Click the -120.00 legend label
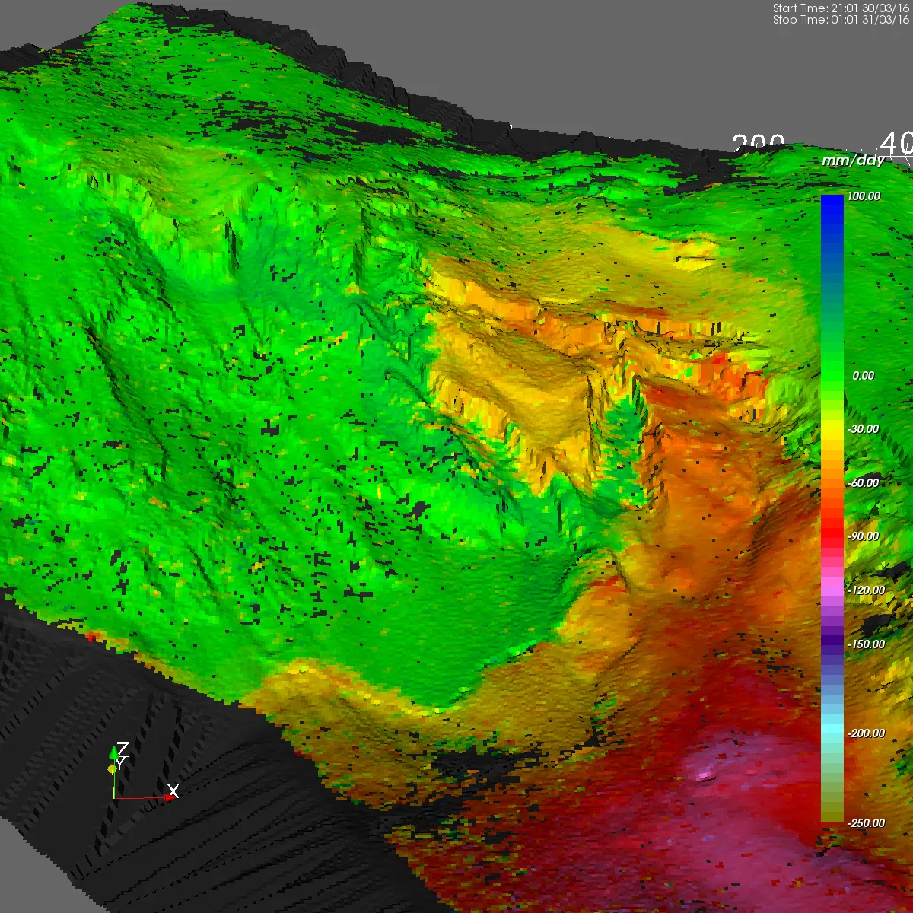 866,590
